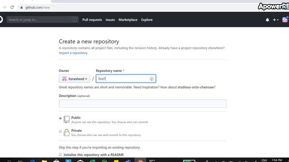Screen dimensions: 289x162
Task: Open File Explorer from the taskbar
Action: [44, 161]
